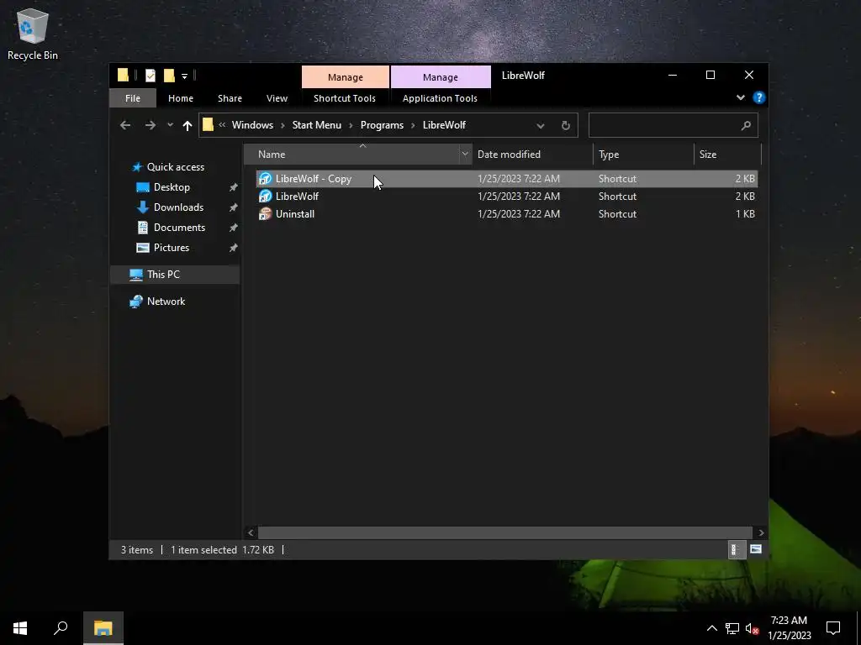Click the folder icon in title bar

123,75
